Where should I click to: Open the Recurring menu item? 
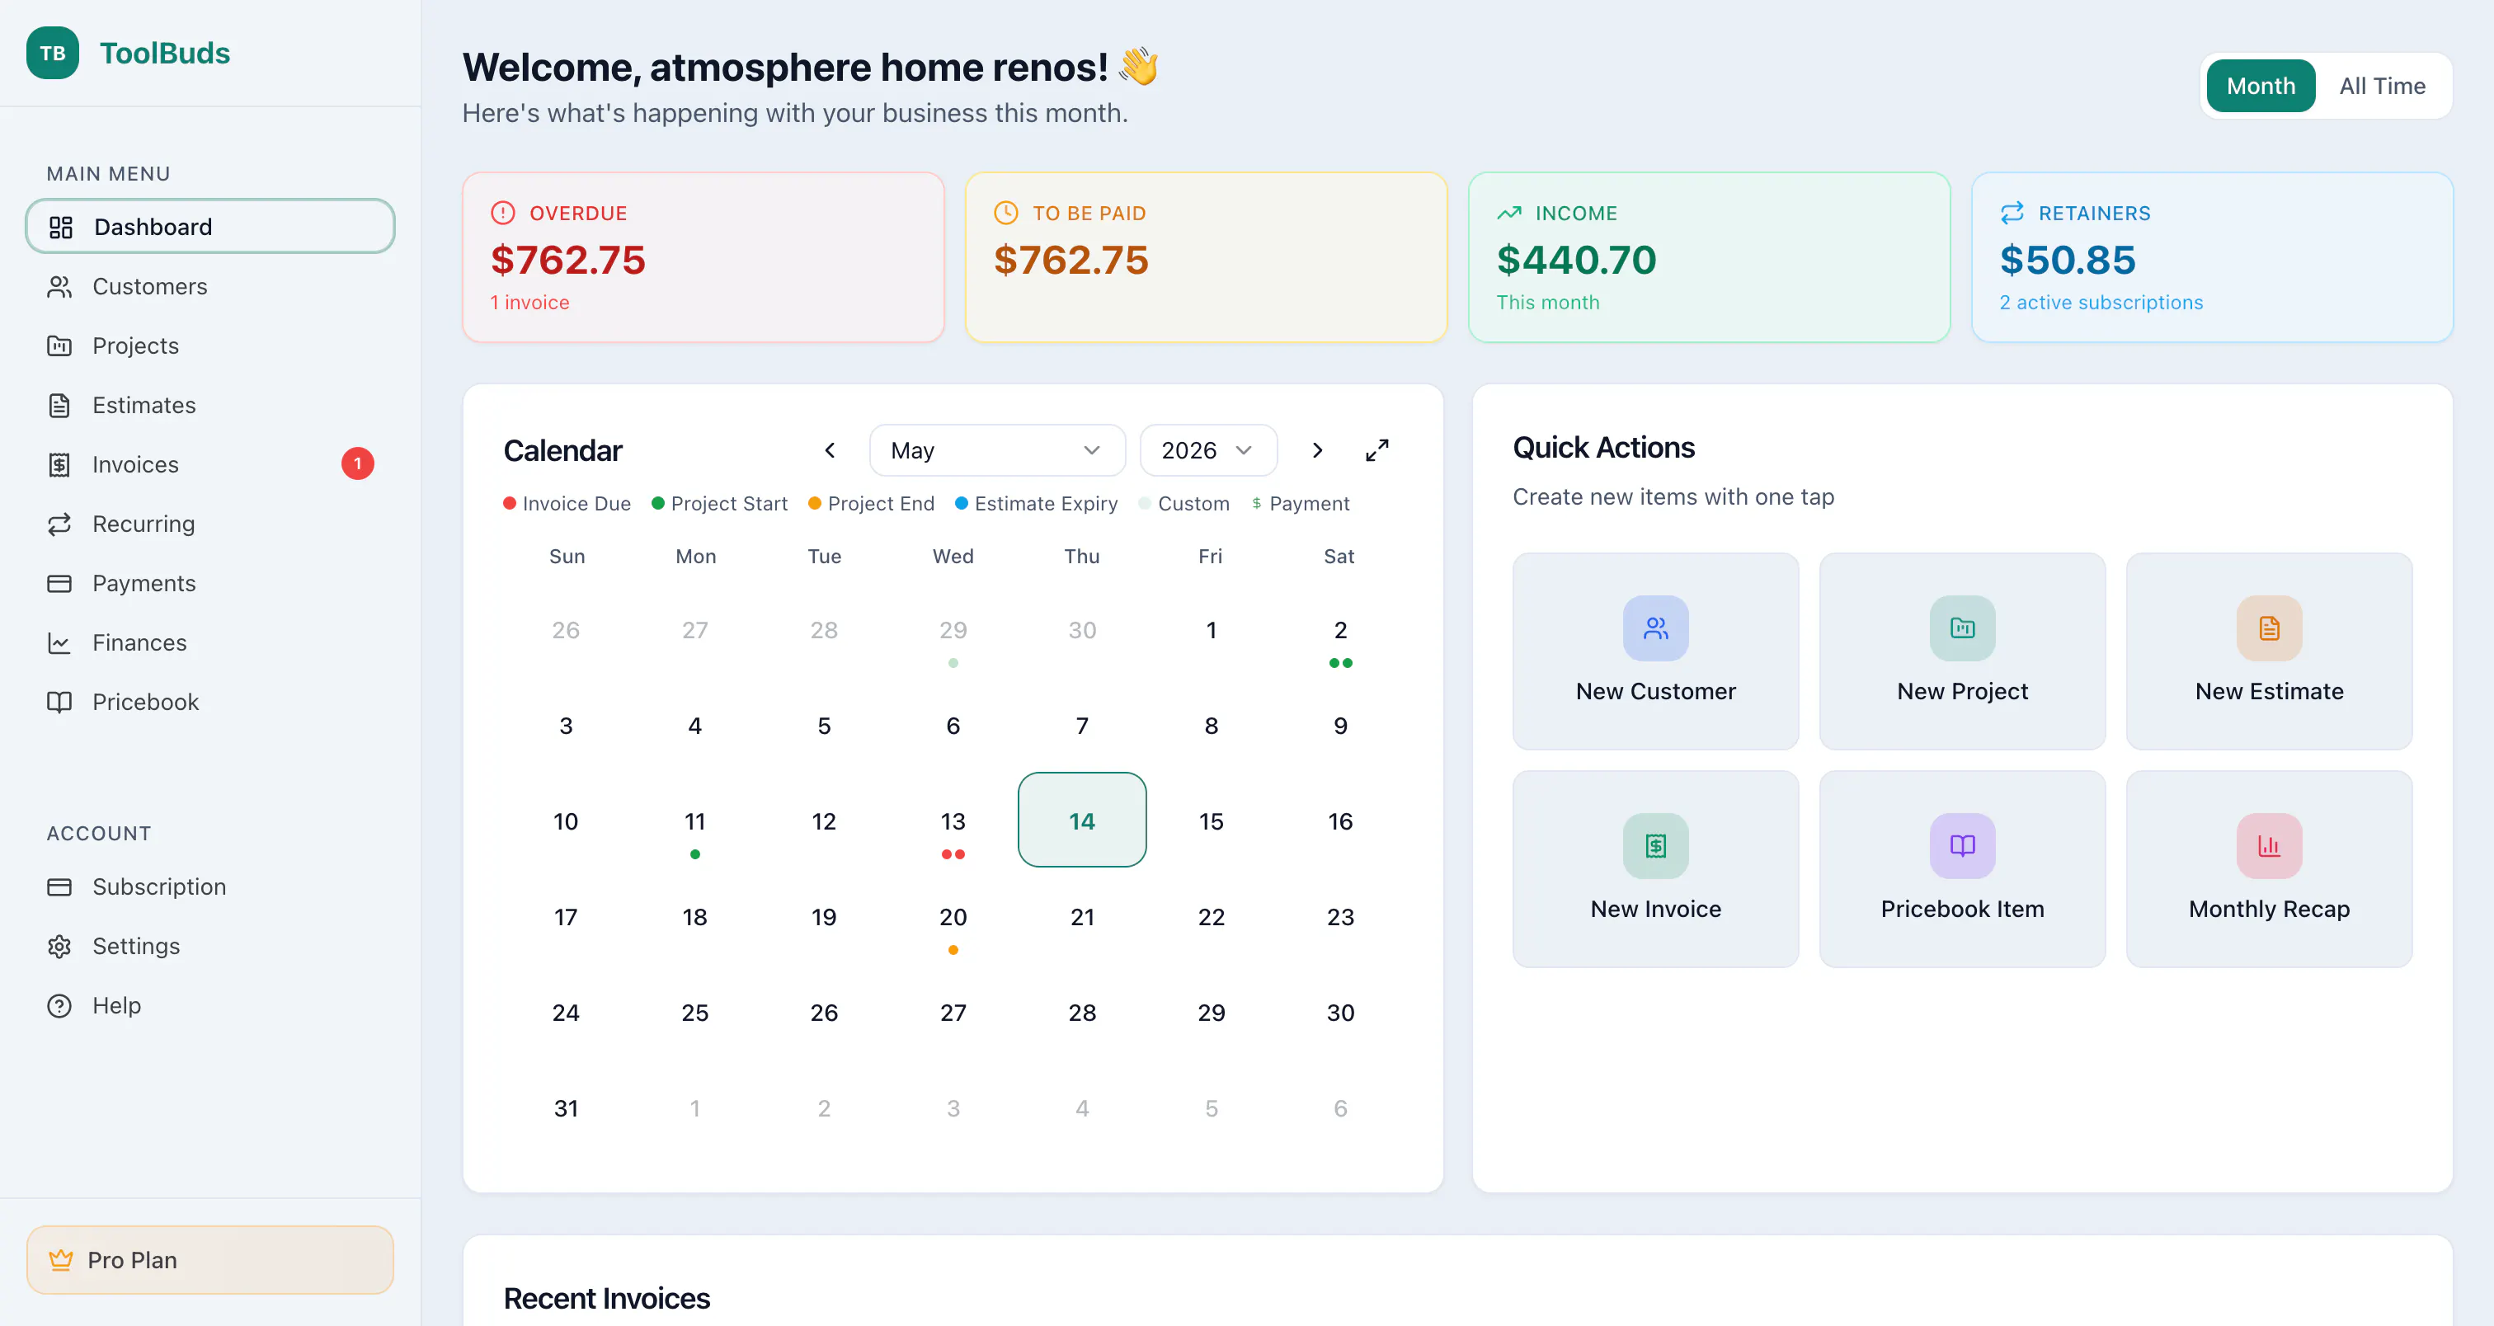click(x=210, y=524)
